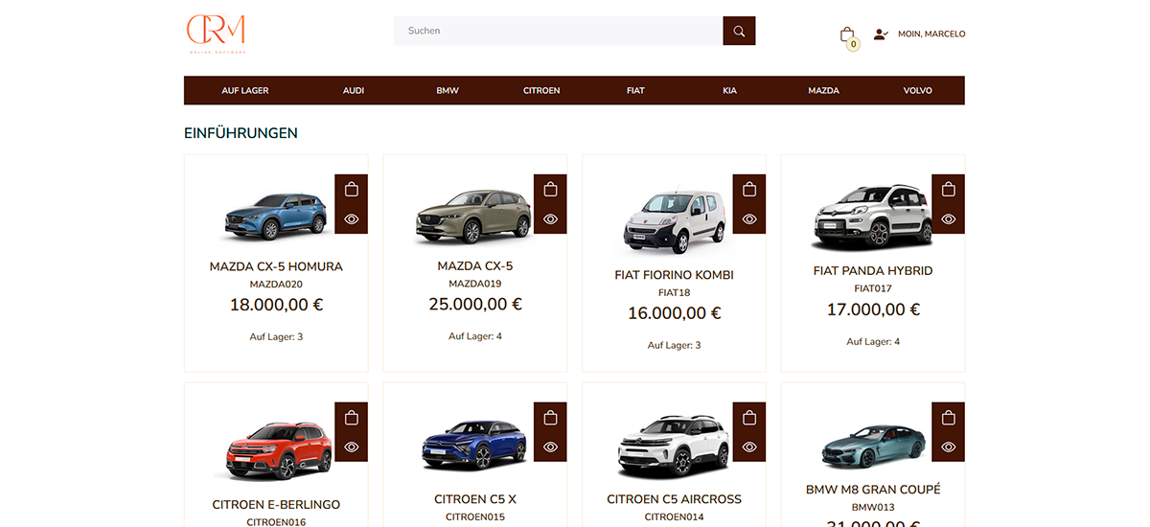Click the Fiat Panda Hybrid title link
Image resolution: width=1150 pixels, height=527 pixels.
pos(872,271)
